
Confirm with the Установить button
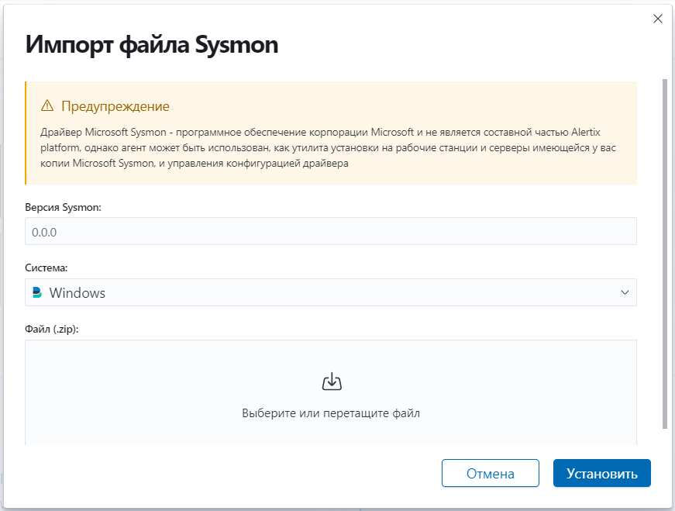tap(602, 473)
